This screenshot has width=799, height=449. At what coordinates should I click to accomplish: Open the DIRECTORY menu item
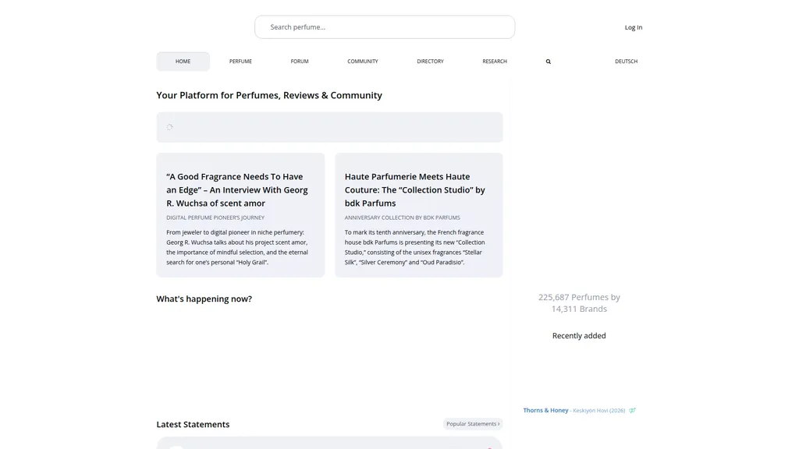[x=430, y=62]
